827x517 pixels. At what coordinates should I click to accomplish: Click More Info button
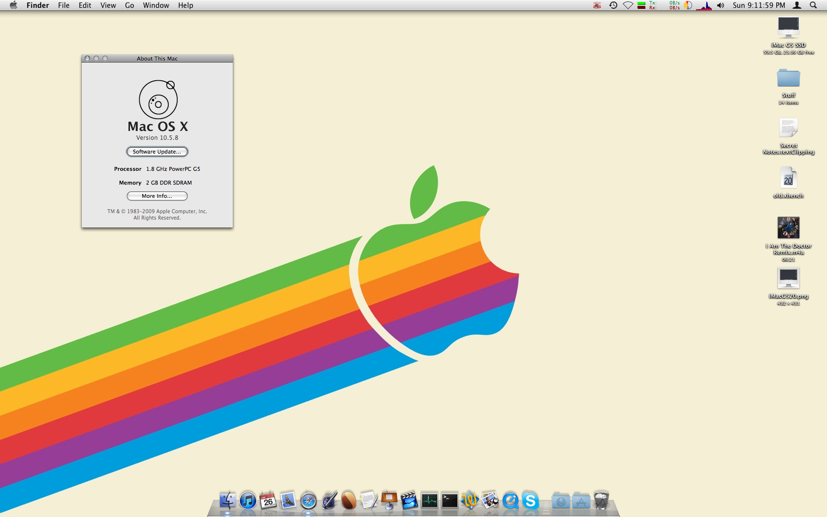click(x=157, y=196)
